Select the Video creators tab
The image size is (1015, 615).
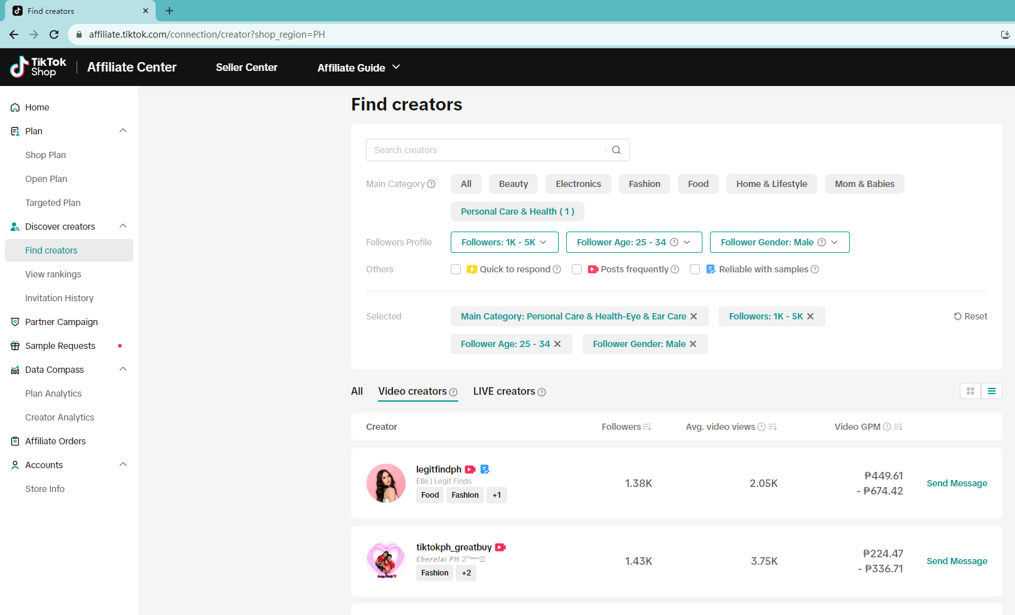[x=417, y=391]
